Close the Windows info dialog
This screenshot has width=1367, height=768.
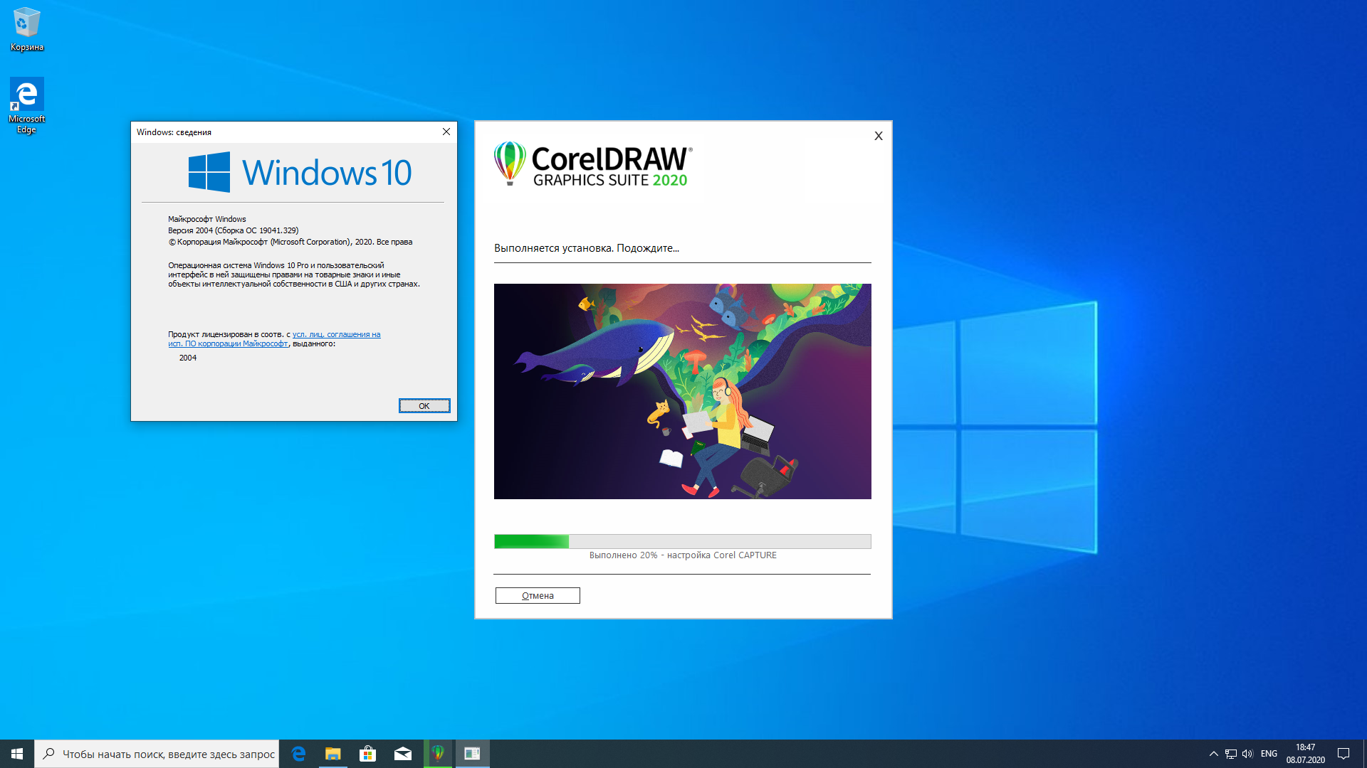[x=446, y=132]
